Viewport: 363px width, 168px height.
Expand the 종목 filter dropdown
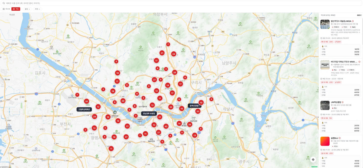coord(27,9)
